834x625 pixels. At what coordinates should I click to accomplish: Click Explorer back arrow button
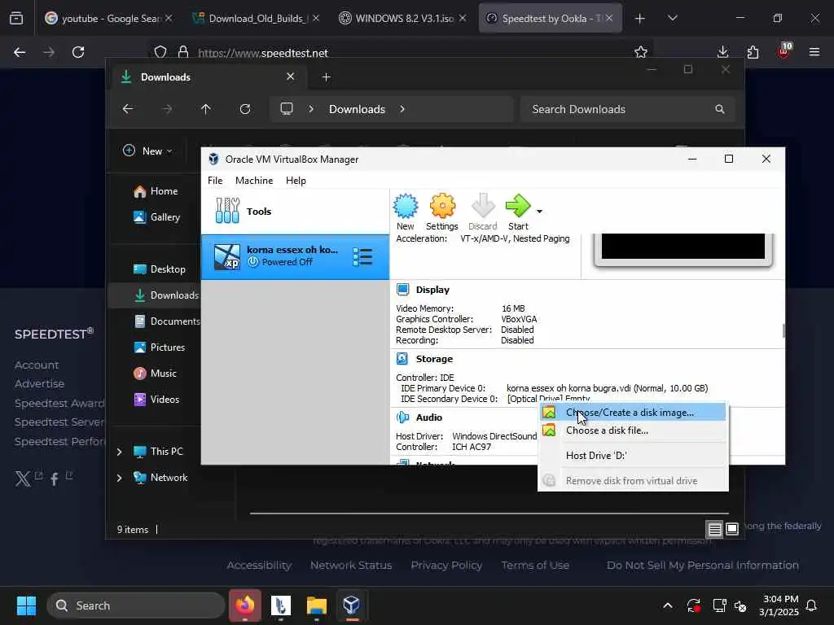128,109
